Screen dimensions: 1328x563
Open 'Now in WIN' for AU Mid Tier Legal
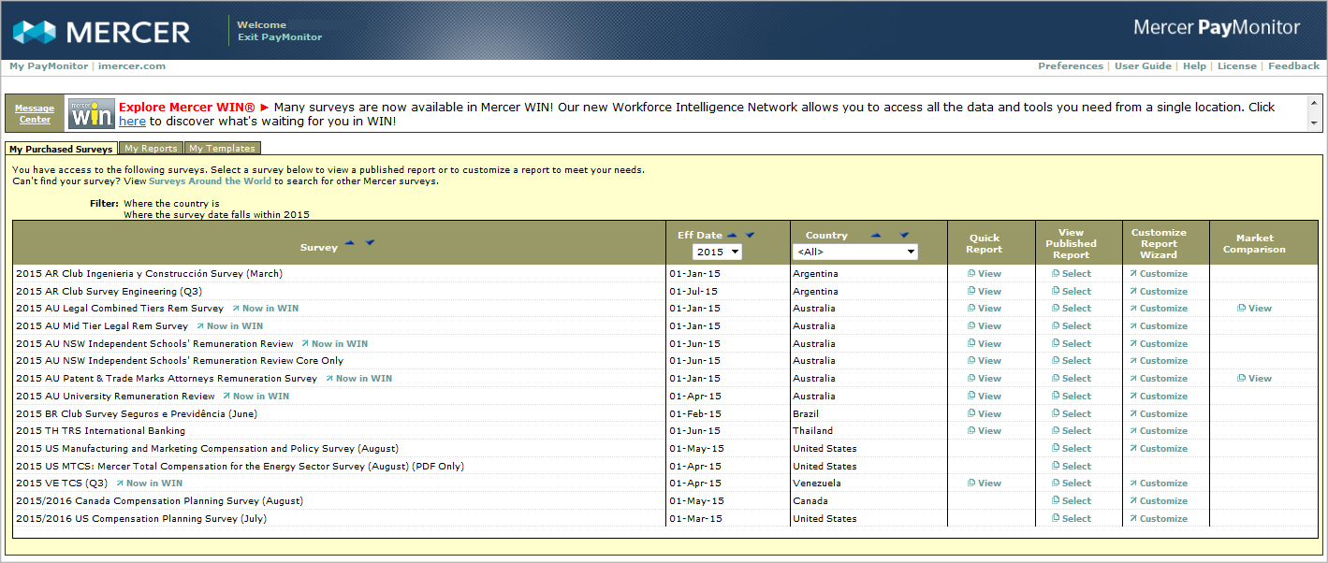point(229,326)
